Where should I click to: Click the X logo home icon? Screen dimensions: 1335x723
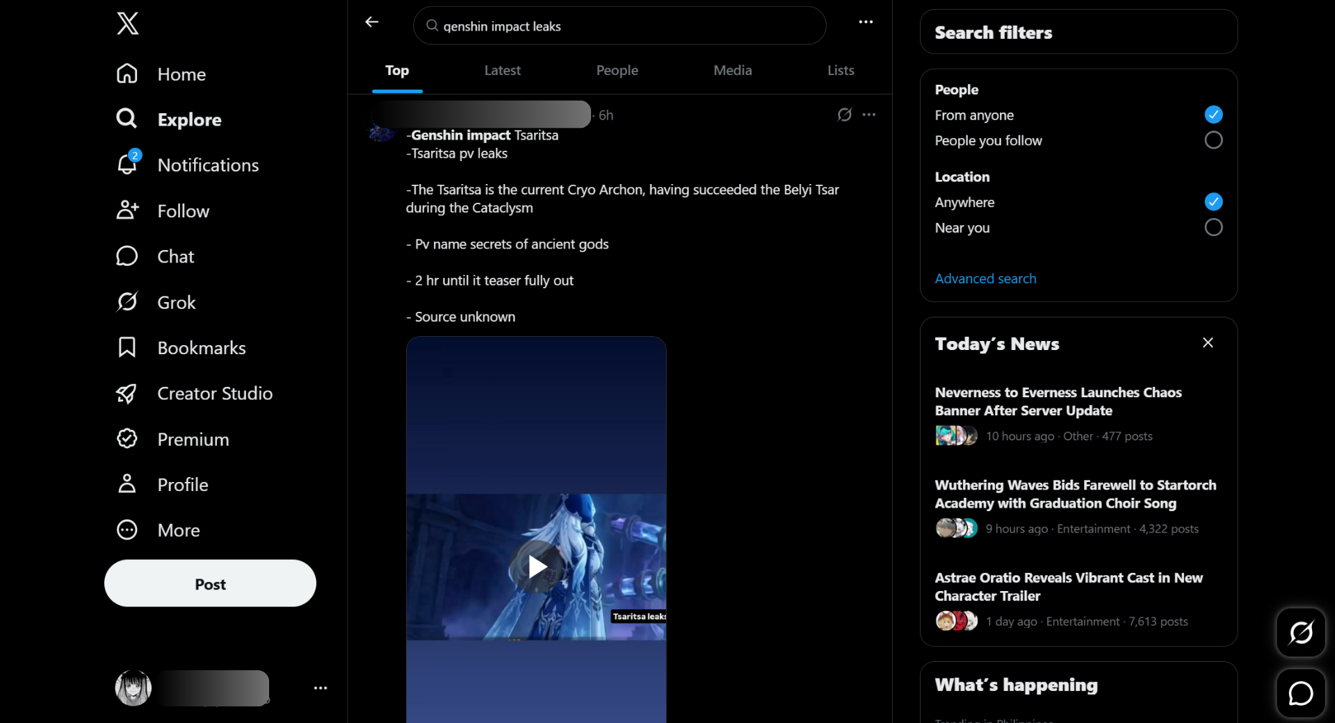[x=127, y=24]
